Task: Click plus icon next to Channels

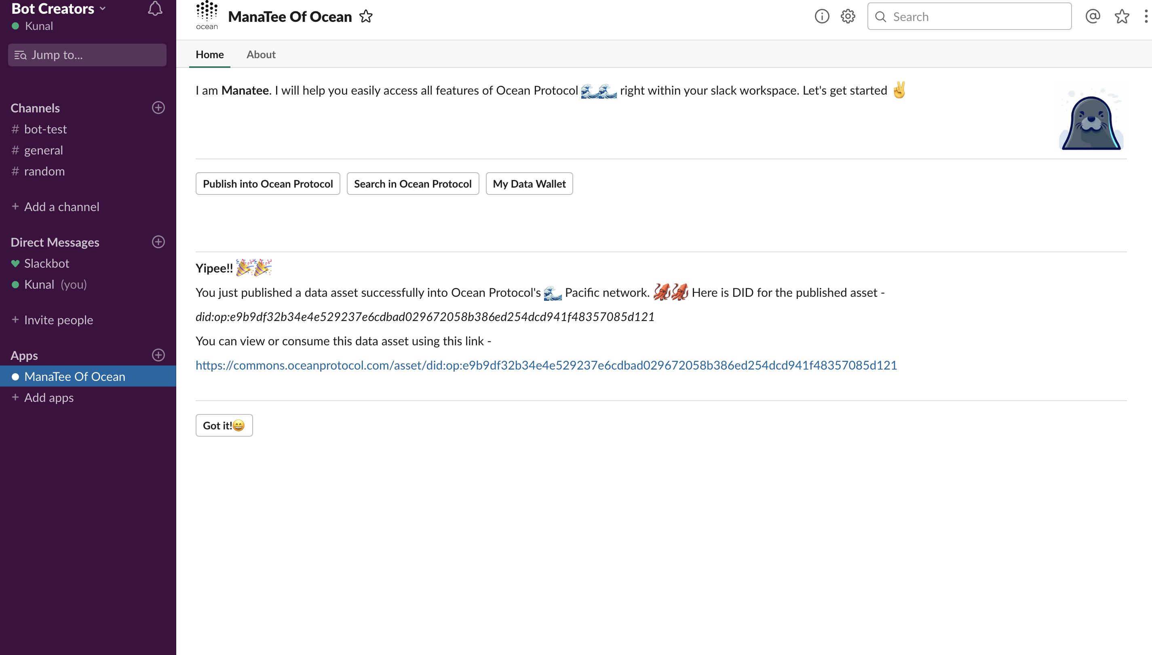Action: [x=158, y=108]
